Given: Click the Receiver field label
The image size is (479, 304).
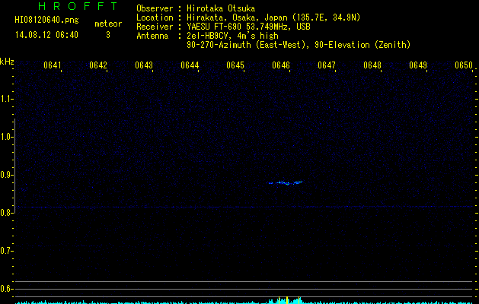Looking at the screenshot, I should [155, 27].
